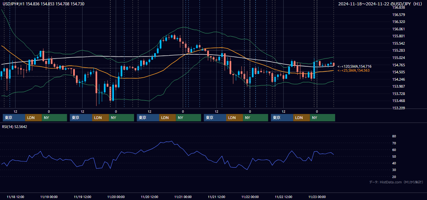427x200 pixels.
Task: Click RSI scale level 50
Action: 394,156
